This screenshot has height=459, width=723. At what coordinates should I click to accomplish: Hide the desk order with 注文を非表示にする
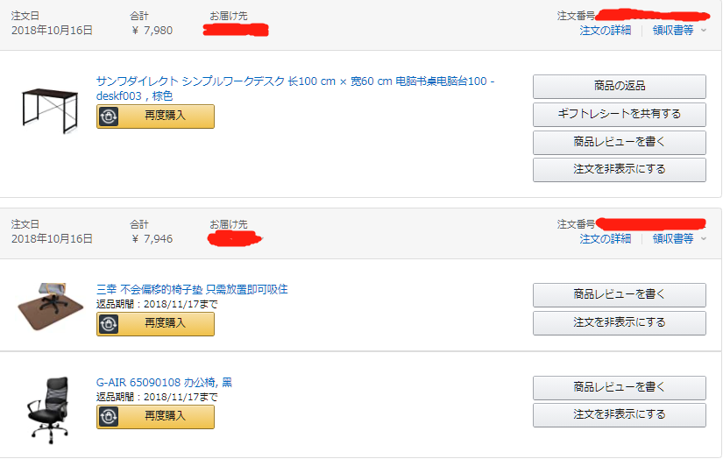tap(620, 170)
